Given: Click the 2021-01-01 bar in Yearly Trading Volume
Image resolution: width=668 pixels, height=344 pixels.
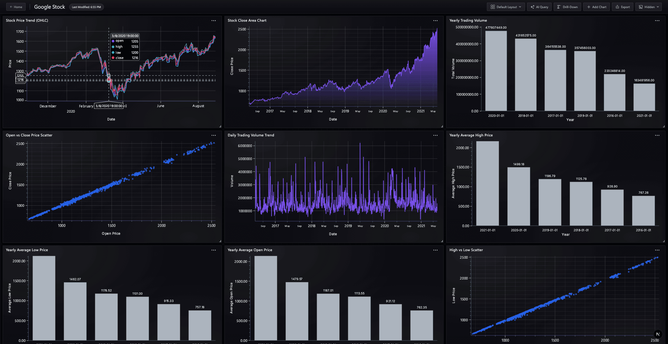Looking at the screenshot, I should (644, 97).
